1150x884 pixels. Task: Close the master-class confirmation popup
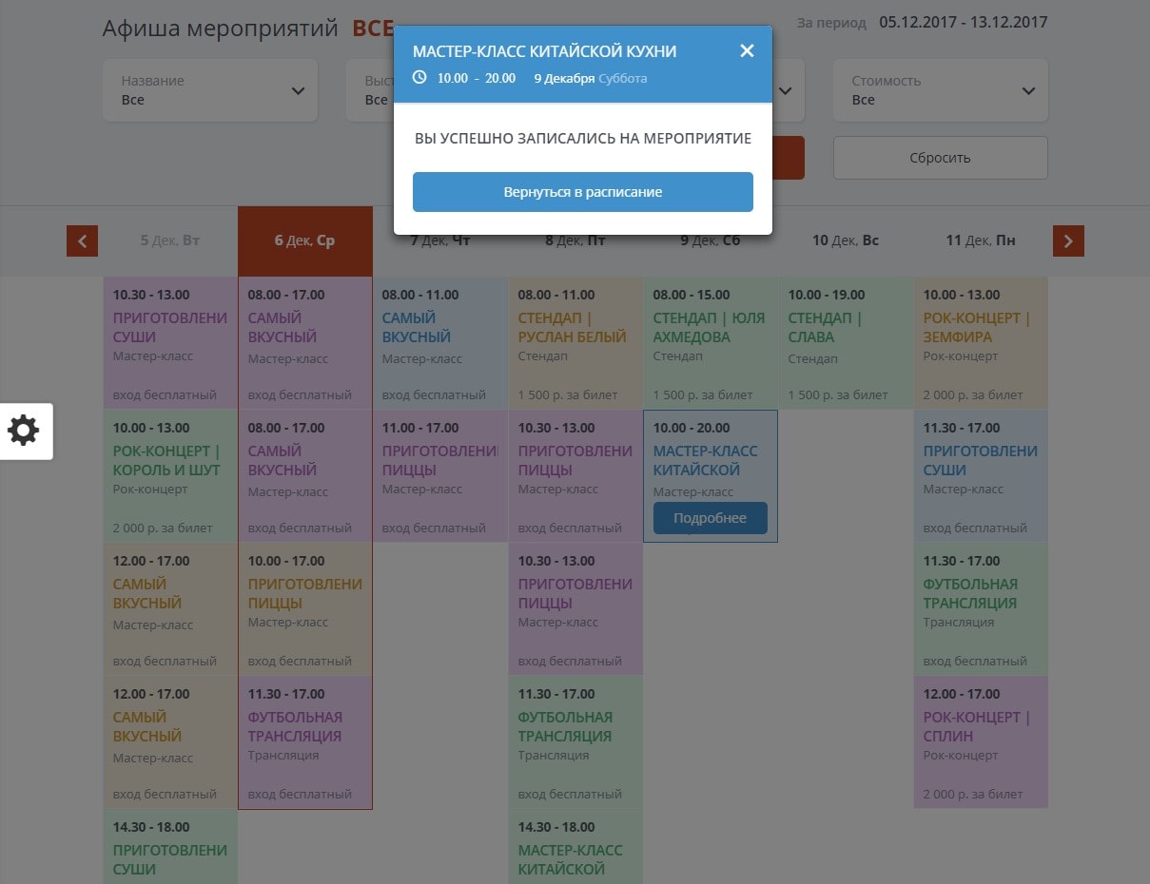[747, 51]
